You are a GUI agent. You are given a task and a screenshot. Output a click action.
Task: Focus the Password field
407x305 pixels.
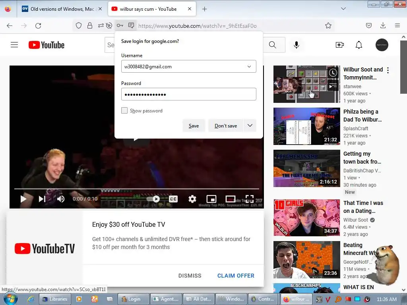coord(189,94)
